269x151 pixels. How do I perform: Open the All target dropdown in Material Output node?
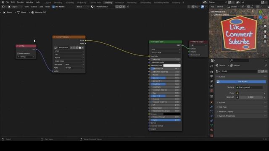pos(199,45)
